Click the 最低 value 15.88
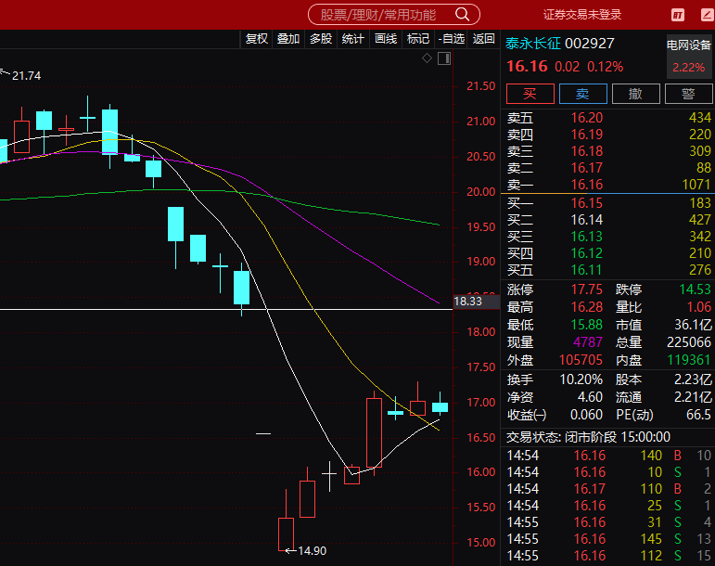Image resolution: width=715 pixels, height=566 pixels. (587, 325)
